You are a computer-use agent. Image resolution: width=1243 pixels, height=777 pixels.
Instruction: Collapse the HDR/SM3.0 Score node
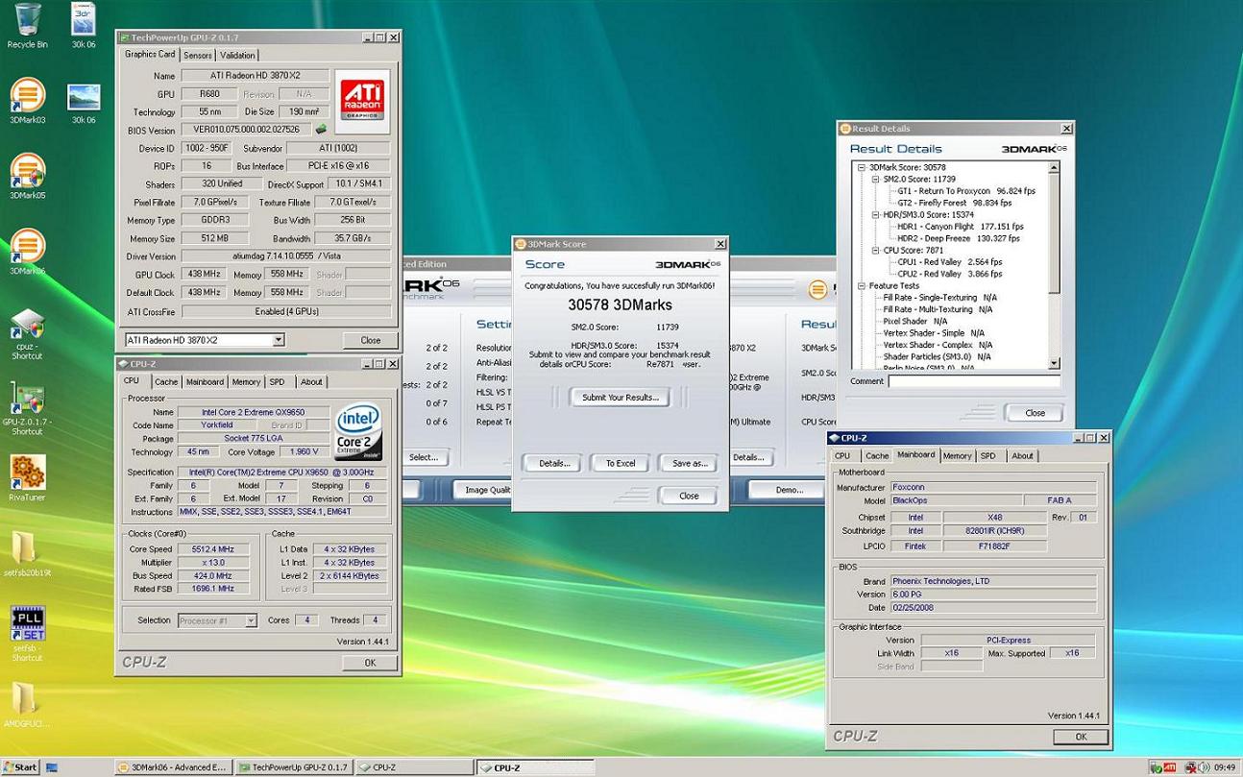tap(875, 214)
